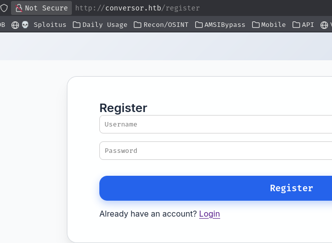
Task: Click the Not Secure padlock icon
Action: 19,8
